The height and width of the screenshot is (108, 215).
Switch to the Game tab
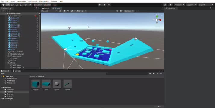tap(45, 8)
